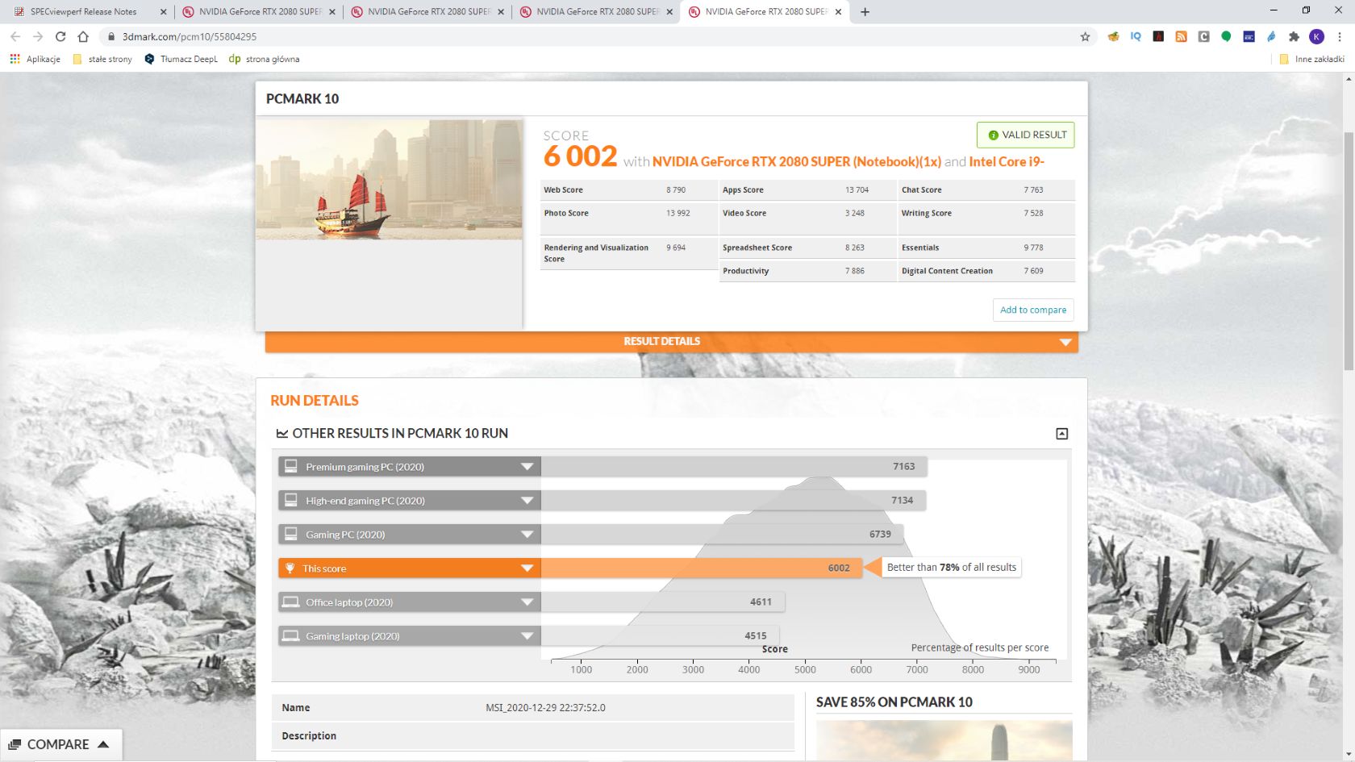Click the puzzle-piece extensions icon
This screenshot has width=1355, height=762.
tap(1294, 36)
